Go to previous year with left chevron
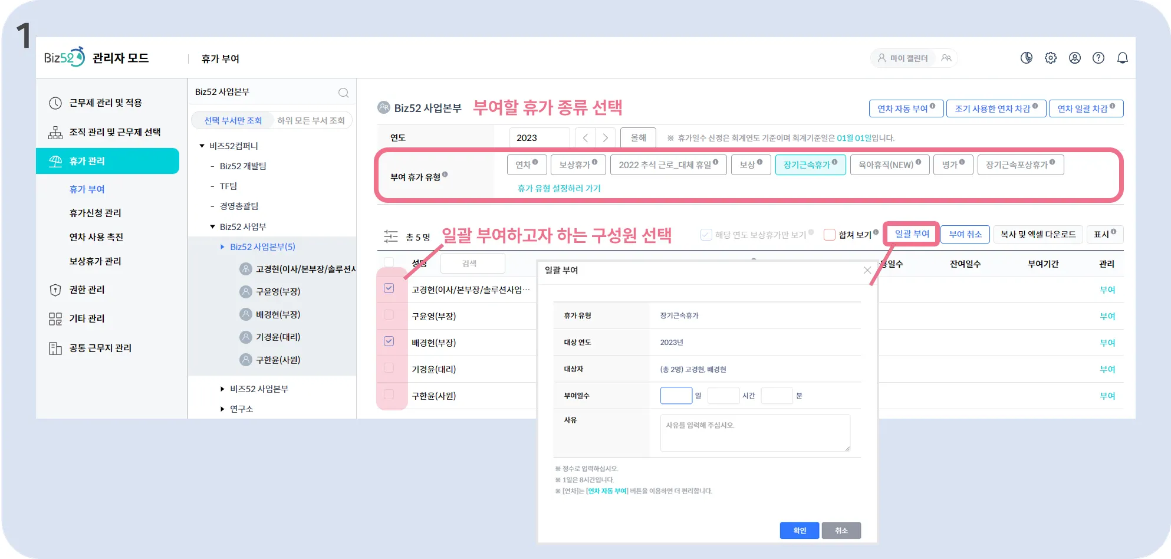The image size is (1171, 559). pos(585,138)
